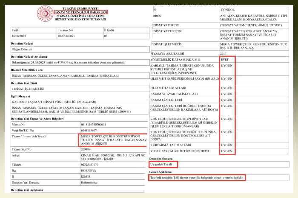Click the Vergi No value 6141165607
This screenshot has height=198, width=298.
coord(89,130)
